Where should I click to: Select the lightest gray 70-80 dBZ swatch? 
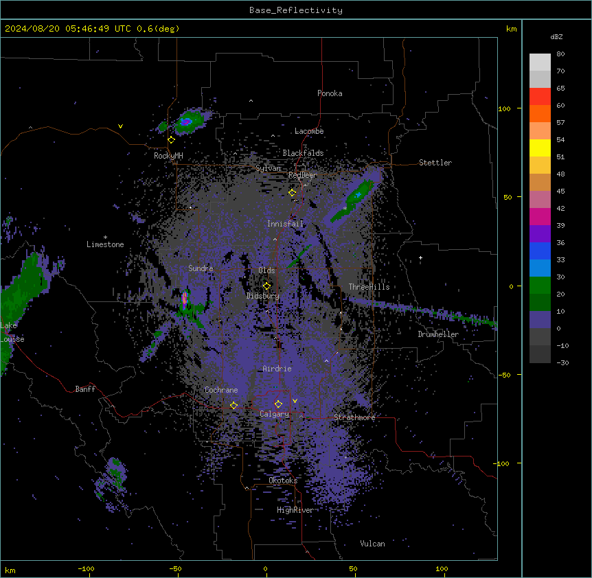540,62
